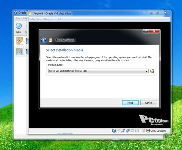182x150 pixels.
Task: Close the Android VirtualBox window
Action: [x=165, y=13]
